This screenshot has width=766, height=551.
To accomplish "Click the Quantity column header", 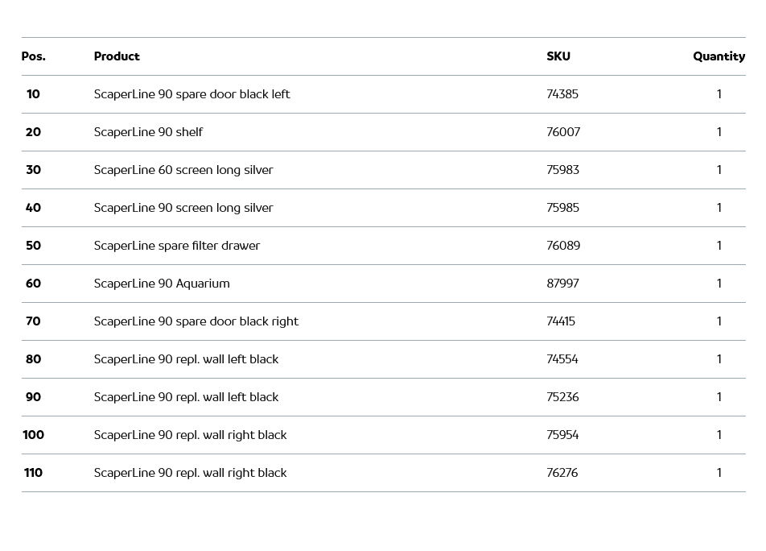I will [719, 56].
